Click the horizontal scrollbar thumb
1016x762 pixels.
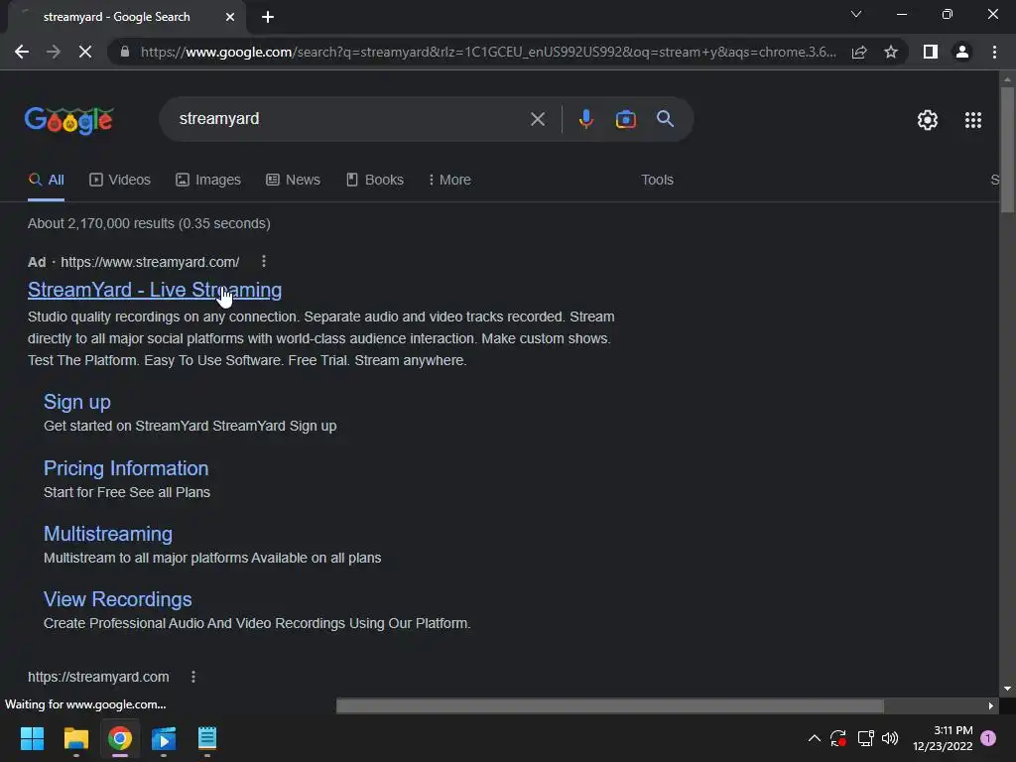point(610,705)
